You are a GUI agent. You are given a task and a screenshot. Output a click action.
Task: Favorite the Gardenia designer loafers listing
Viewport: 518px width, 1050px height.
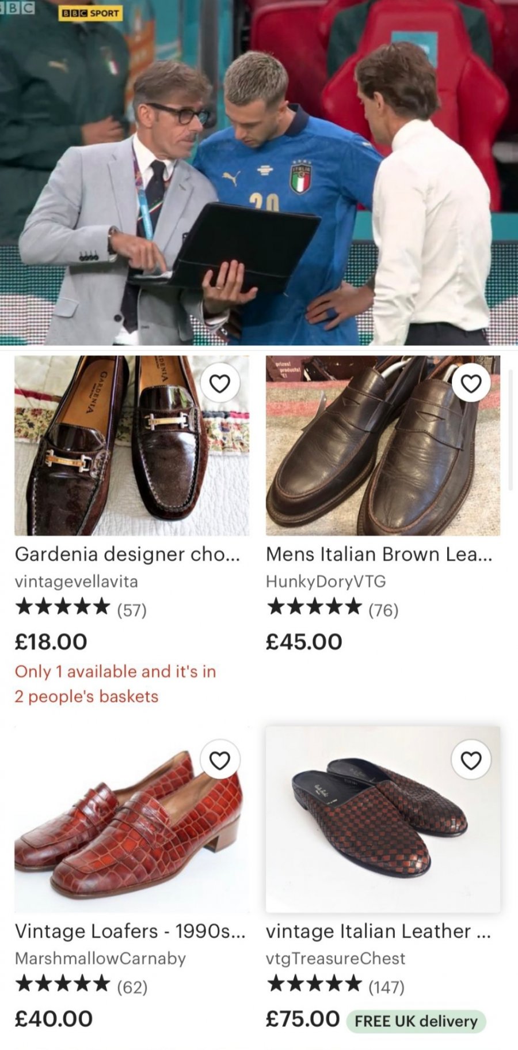click(x=219, y=383)
